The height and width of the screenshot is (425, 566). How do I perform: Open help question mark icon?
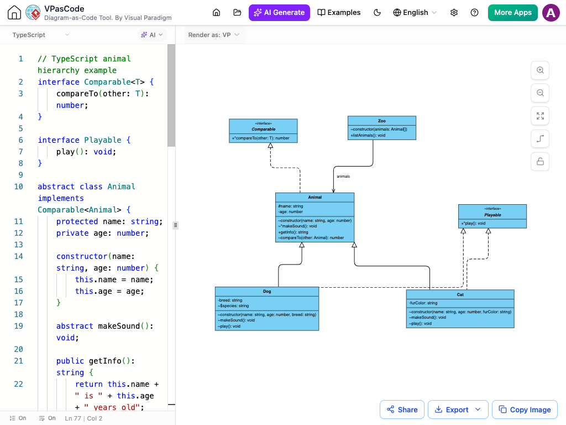(475, 13)
